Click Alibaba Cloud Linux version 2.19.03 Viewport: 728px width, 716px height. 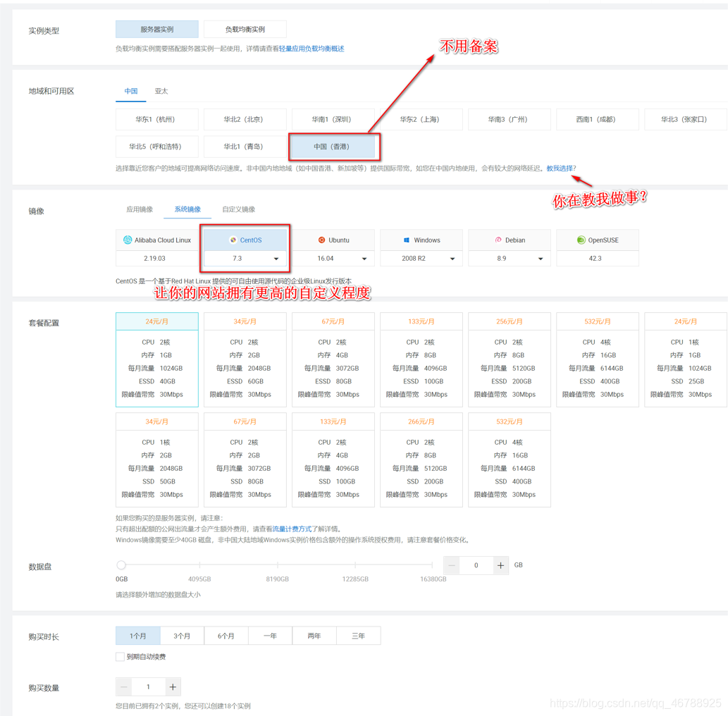(x=157, y=258)
